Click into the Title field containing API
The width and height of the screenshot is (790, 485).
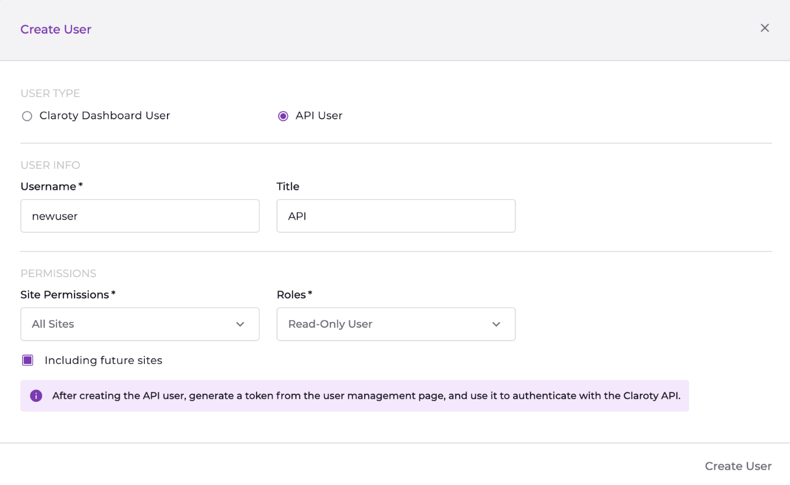click(396, 216)
